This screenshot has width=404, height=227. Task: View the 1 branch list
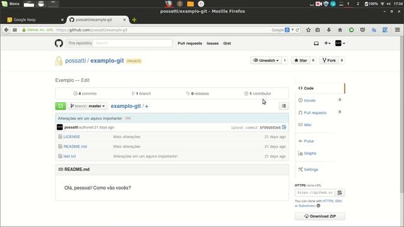point(141,93)
